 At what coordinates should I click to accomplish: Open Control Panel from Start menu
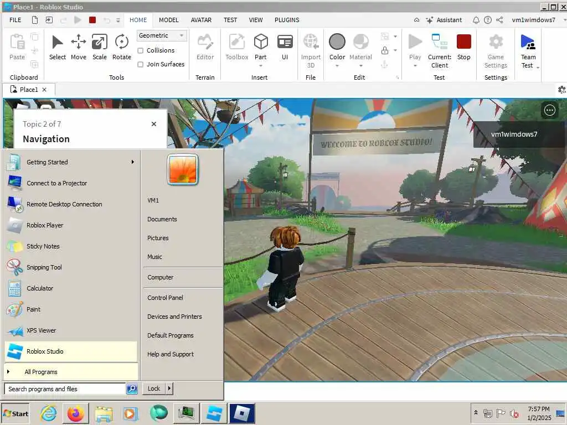(165, 297)
